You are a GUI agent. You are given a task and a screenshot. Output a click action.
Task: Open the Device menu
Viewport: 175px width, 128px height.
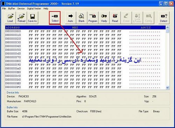[21, 8]
